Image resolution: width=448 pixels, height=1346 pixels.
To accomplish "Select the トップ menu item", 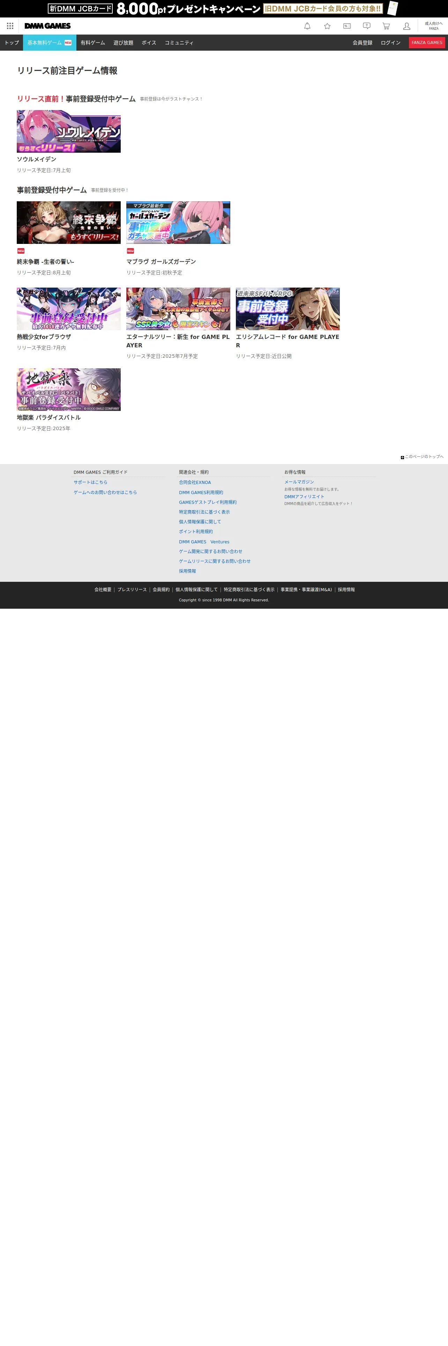I will (12, 43).
